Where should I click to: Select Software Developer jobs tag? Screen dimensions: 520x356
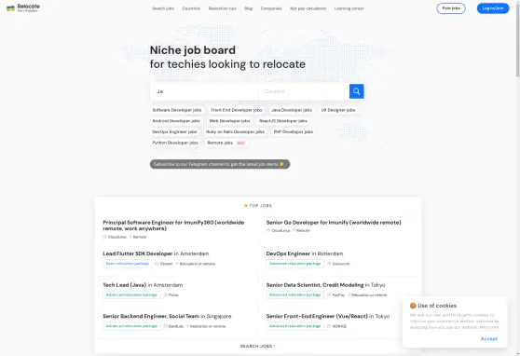tap(177, 110)
